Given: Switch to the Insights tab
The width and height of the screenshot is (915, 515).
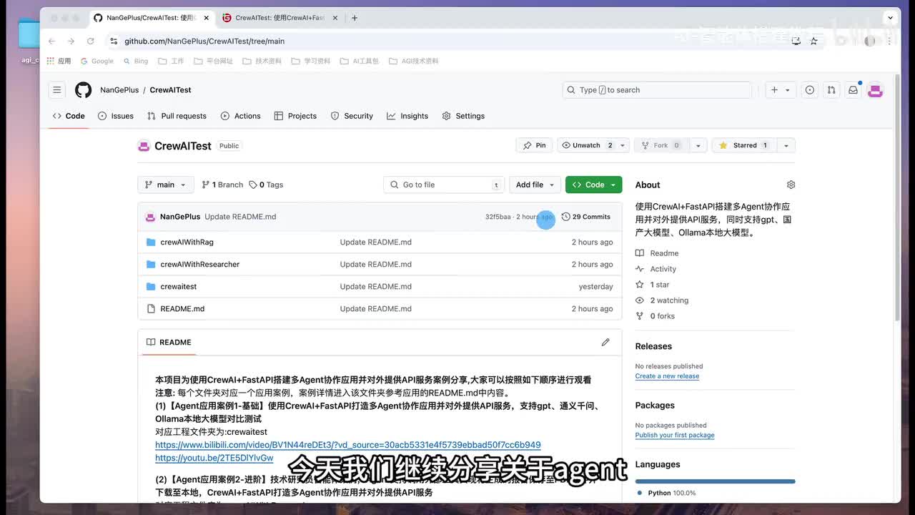Looking at the screenshot, I should [x=407, y=116].
